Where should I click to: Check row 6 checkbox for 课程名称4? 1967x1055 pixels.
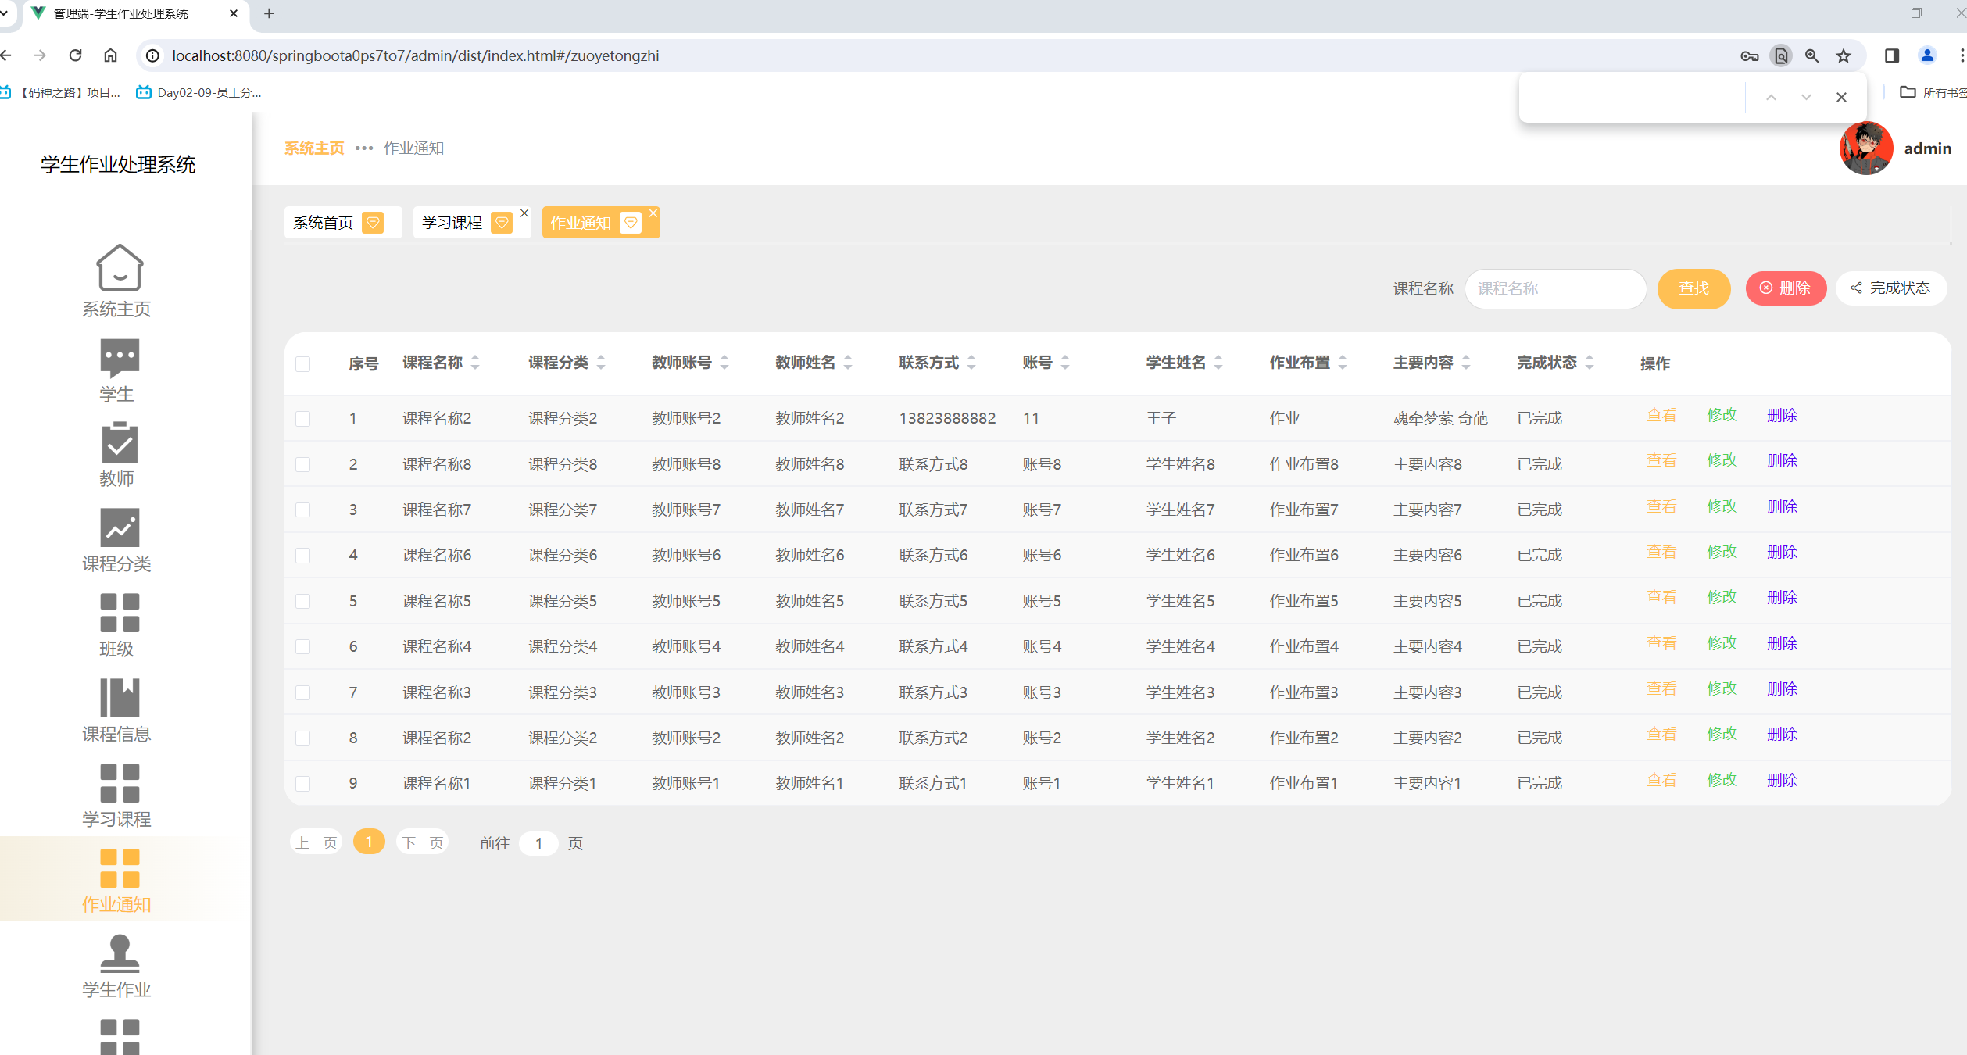[303, 646]
